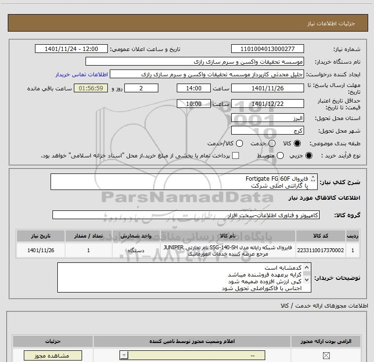
Task: Select the کالا/خدمت radio button
Action: point(239,143)
